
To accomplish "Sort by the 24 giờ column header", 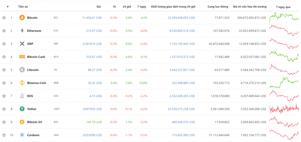I will [127, 6].
